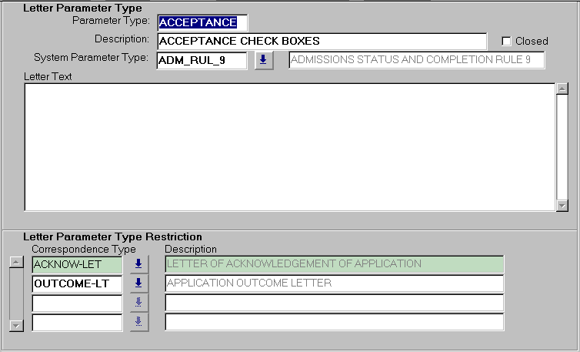Click the APPLICATION OUTCOME LETTER description
Screen dimensions: 580x352
point(334,283)
